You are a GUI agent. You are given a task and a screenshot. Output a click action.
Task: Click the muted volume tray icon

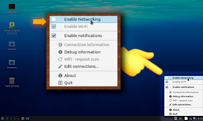point(180,118)
